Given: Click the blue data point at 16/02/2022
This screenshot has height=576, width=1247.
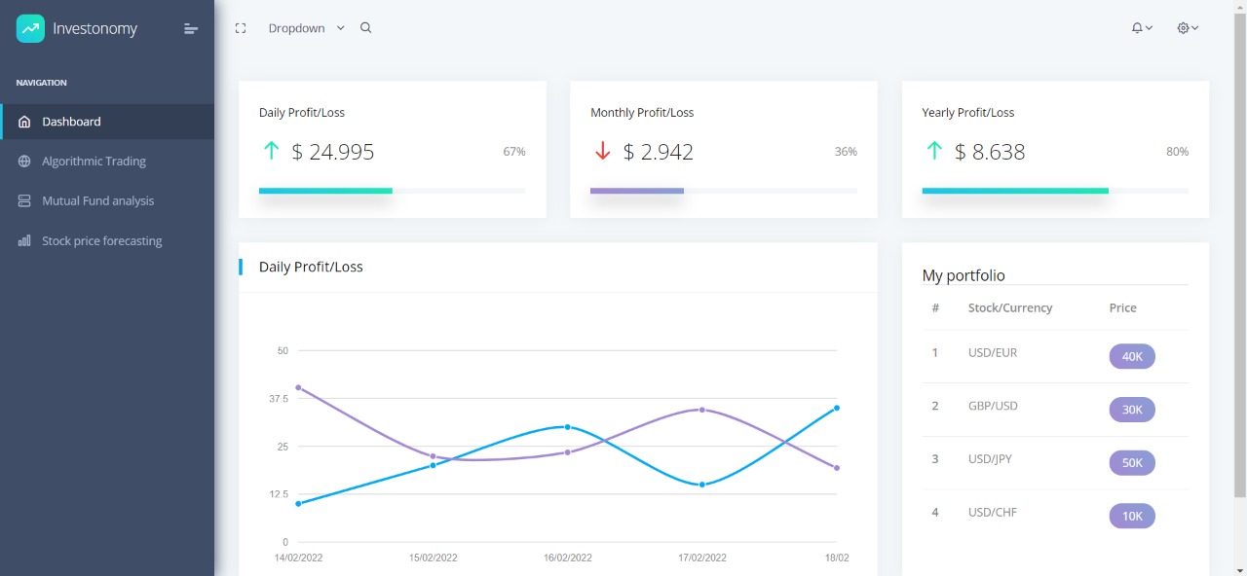Looking at the screenshot, I should coord(568,427).
